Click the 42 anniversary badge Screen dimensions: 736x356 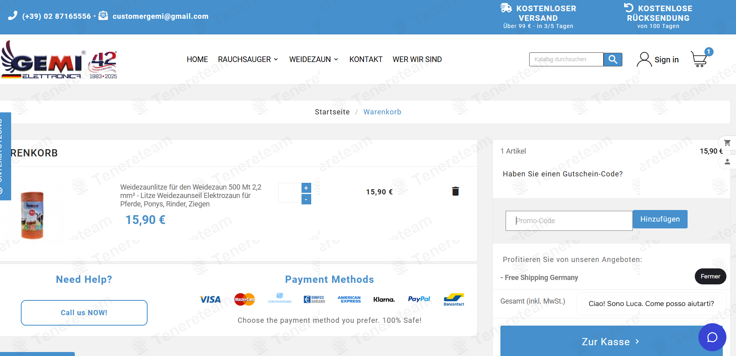click(103, 65)
